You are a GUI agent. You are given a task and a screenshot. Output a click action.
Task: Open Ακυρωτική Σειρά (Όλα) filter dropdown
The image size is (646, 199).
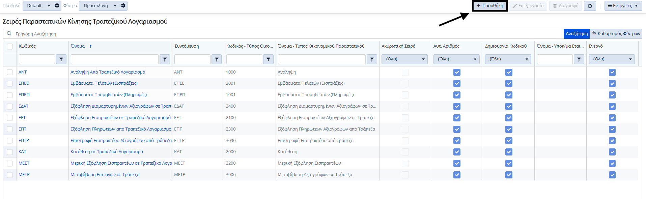pyautogui.click(x=405, y=59)
